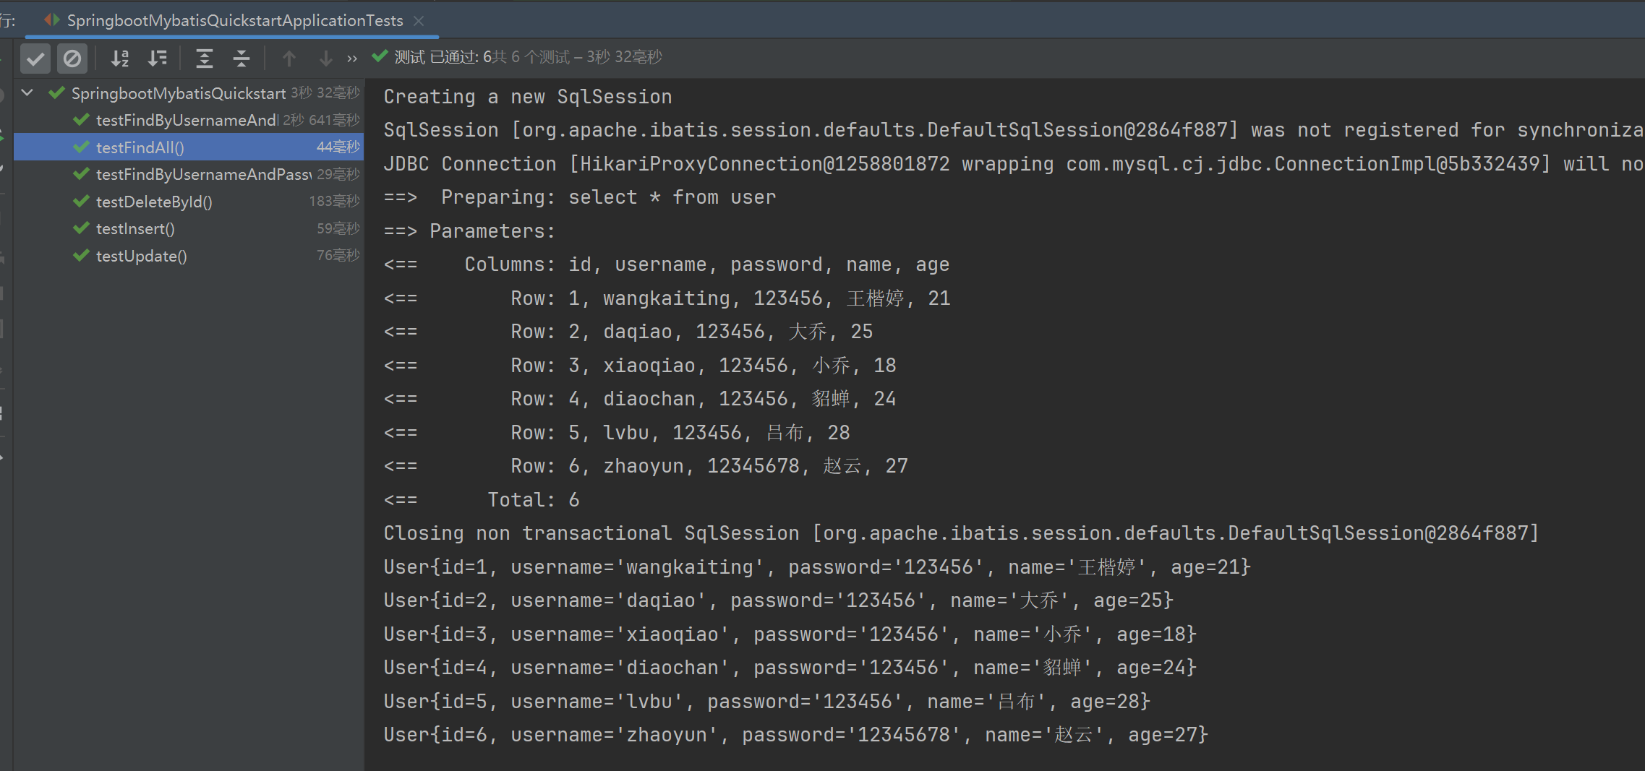Collapse all test nodes
The height and width of the screenshot is (771, 1645).
[242, 59]
